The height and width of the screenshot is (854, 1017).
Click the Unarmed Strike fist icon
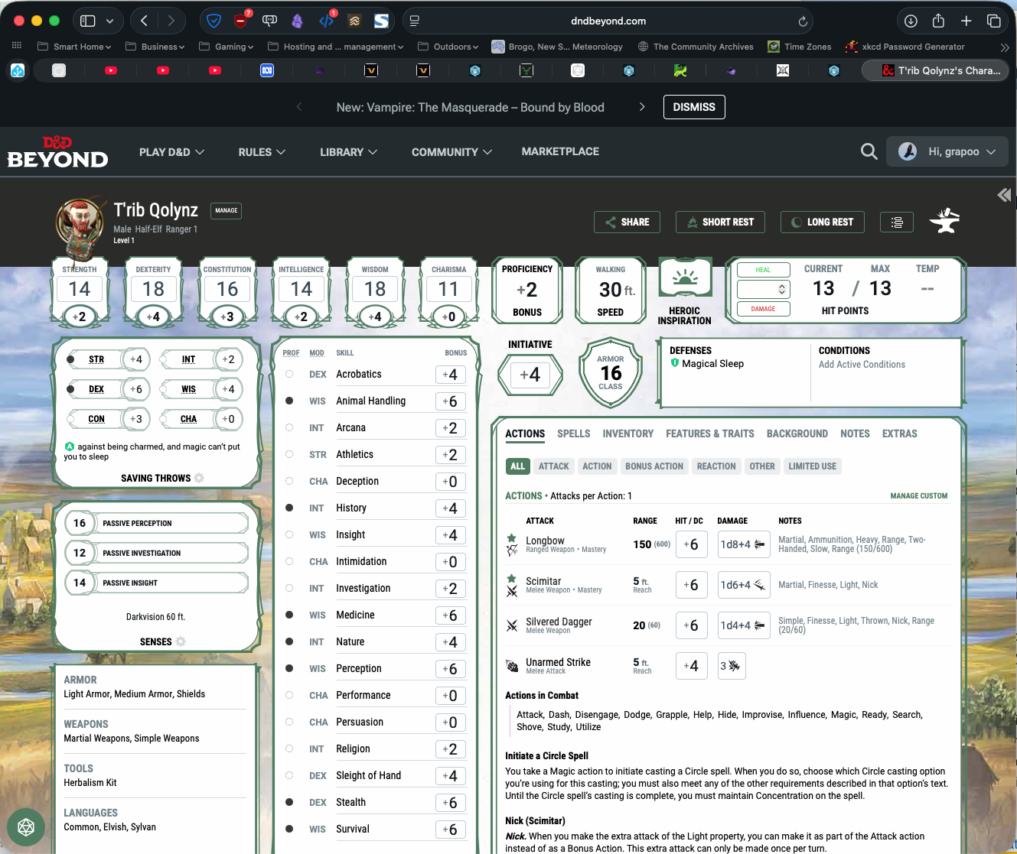coord(512,666)
